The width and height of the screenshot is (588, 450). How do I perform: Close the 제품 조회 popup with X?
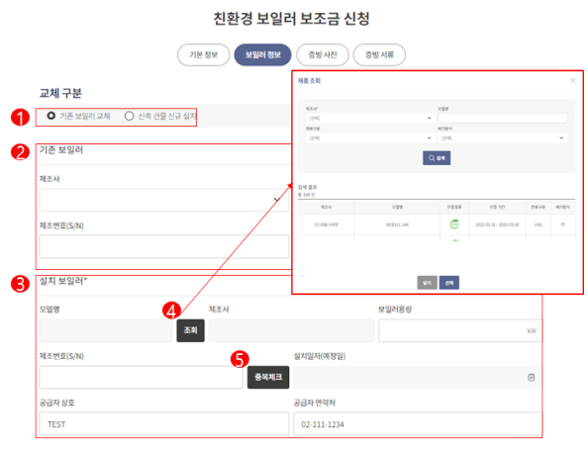pyautogui.click(x=572, y=80)
